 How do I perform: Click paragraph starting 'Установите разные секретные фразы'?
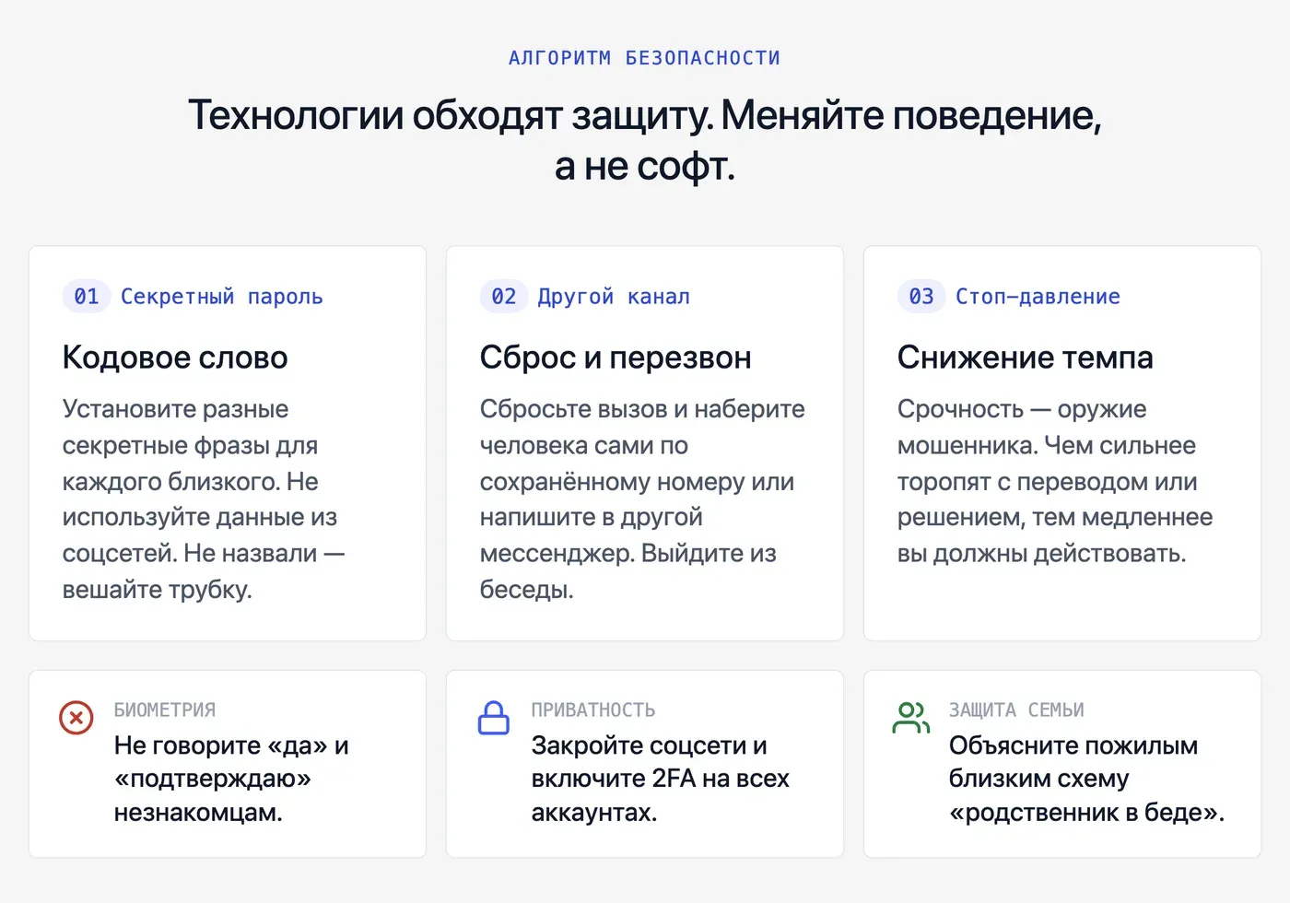(x=204, y=499)
